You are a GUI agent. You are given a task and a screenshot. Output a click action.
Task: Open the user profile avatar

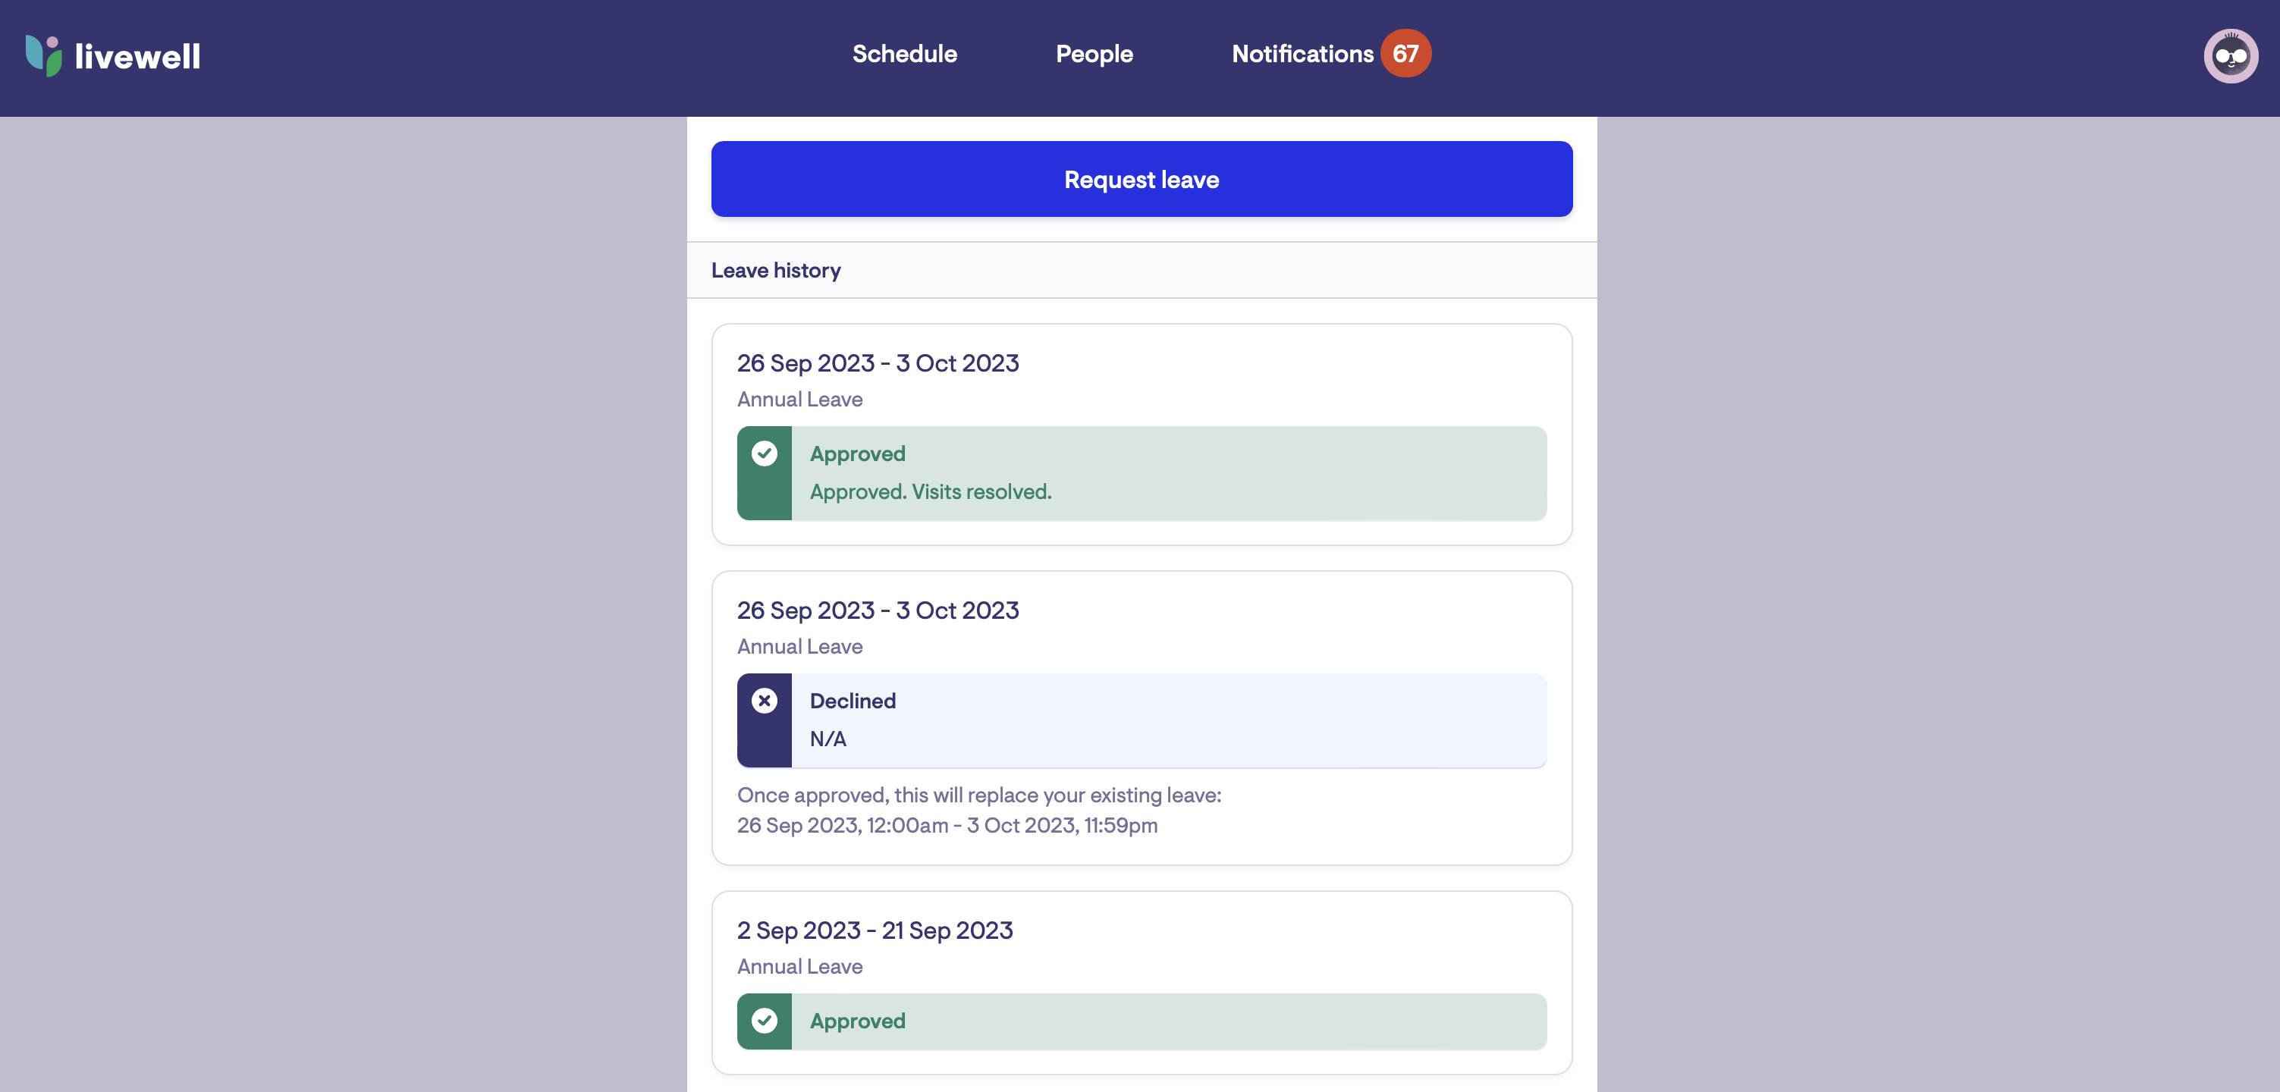click(2229, 56)
